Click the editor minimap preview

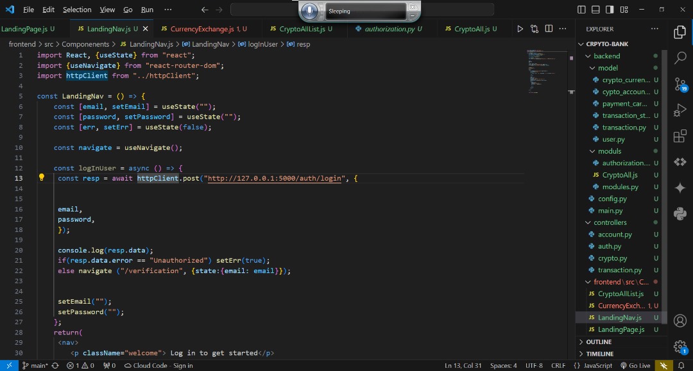click(x=546, y=70)
